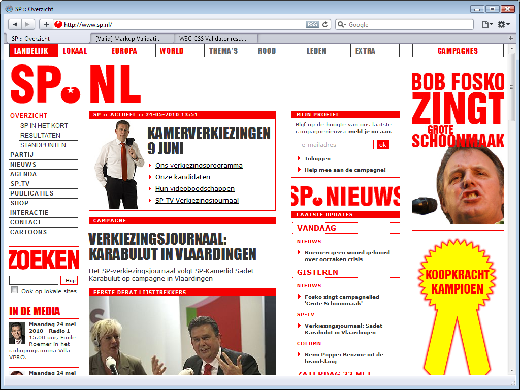
Task: Open STANDPUNTEN in sidebar
Action: (x=43, y=145)
